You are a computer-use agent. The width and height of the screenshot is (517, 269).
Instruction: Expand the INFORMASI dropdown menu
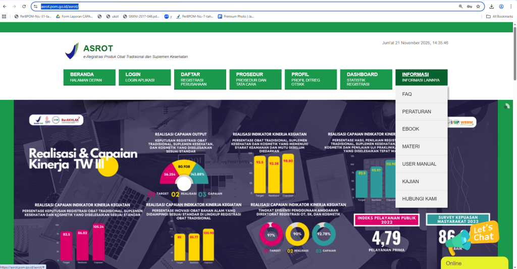pos(421,77)
